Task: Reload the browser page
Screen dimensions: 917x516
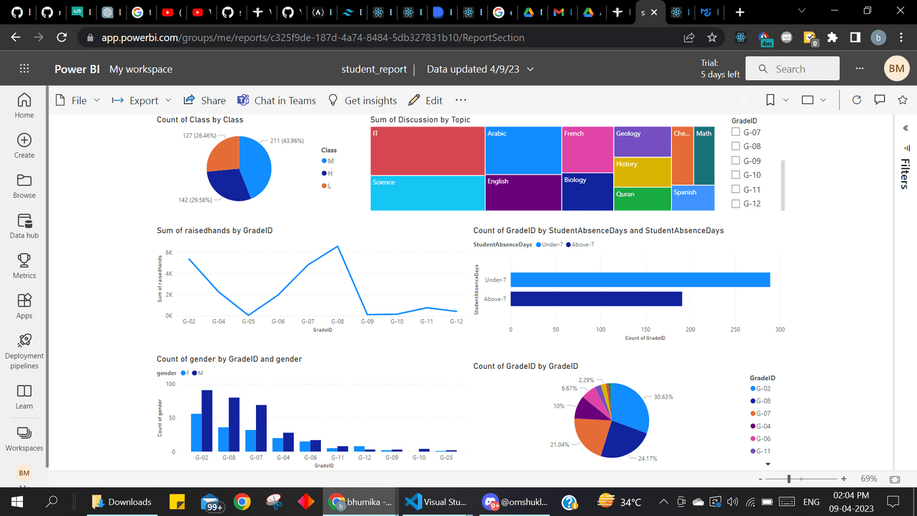Action: point(62,38)
